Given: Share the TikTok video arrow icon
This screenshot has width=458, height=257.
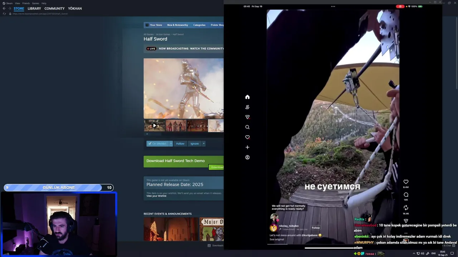Looking at the screenshot, I should click(x=406, y=221).
